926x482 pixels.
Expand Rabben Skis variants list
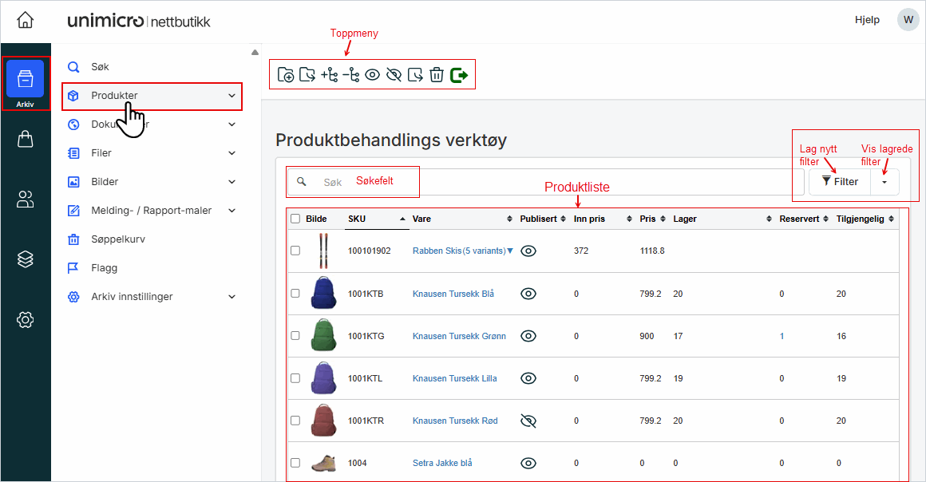point(510,251)
